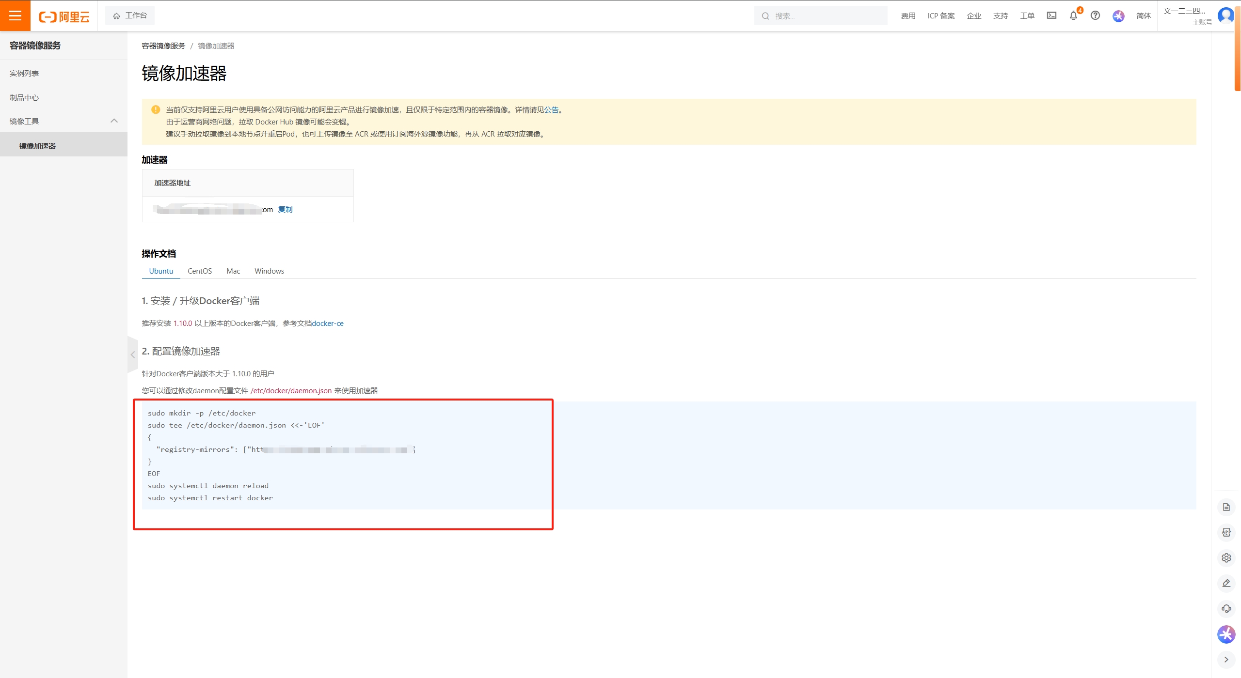
Task: Open the notifications bell
Action: 1073,15
